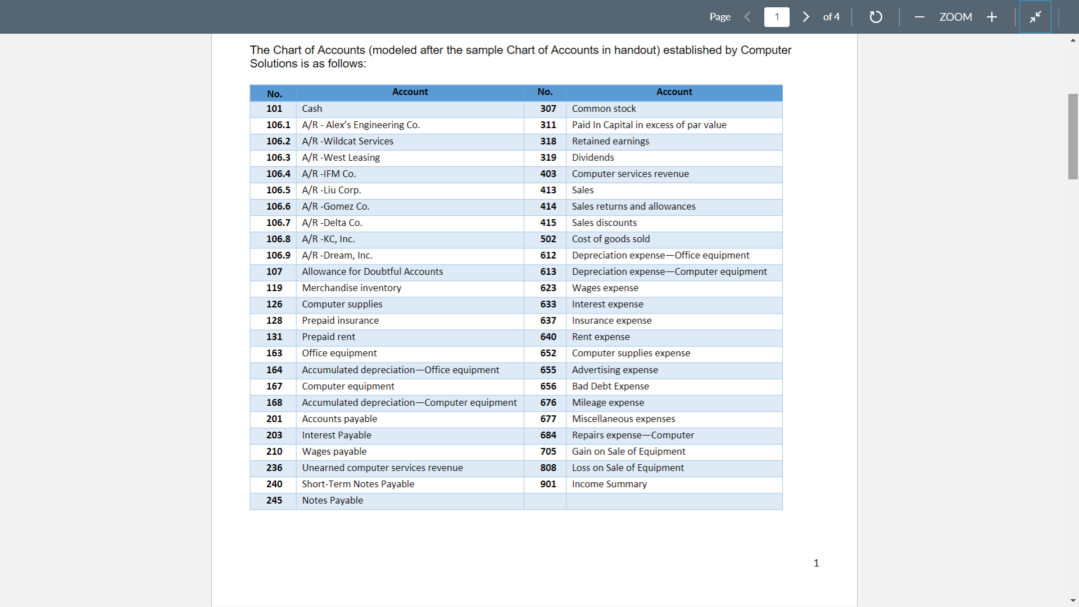Screen dimensions: 1079x607
Task: Select the 'Income Summary' account cell
Action: (609, 484)
